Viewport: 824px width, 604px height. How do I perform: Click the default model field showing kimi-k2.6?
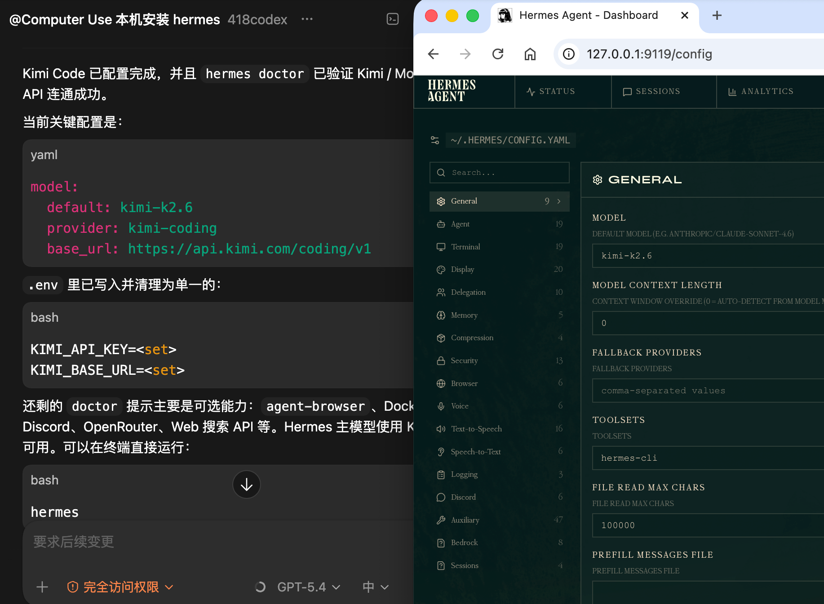708,256
